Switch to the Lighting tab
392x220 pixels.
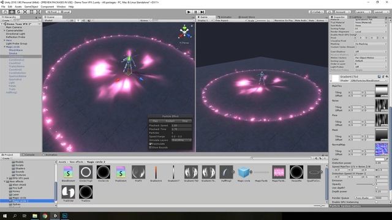pos(355,17)
